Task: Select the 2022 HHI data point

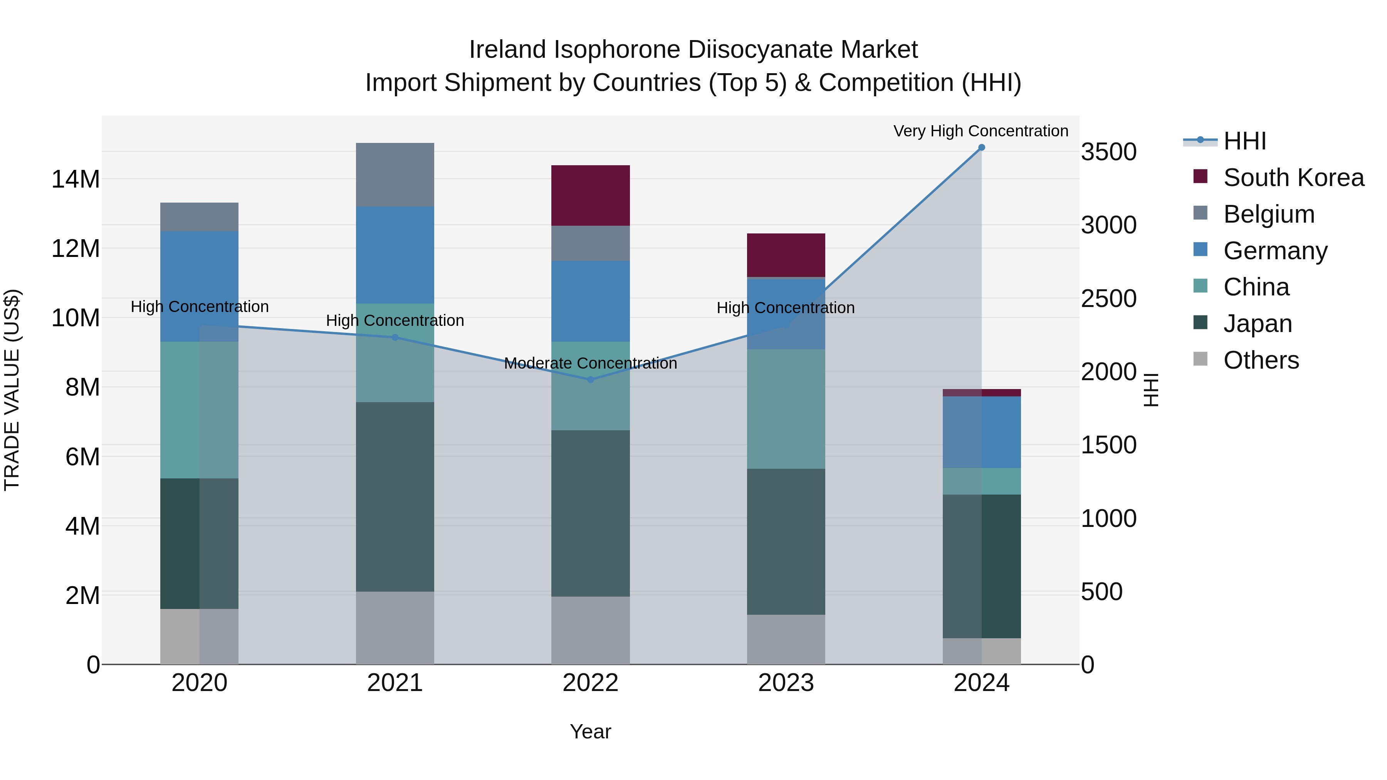Action: pyautogui.click(x=591, y=379)
